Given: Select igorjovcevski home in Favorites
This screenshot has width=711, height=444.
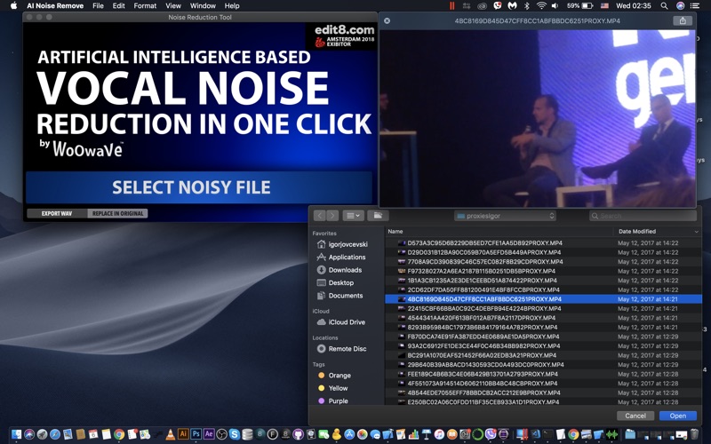Looking at the screenshot, I should point(342,244).
